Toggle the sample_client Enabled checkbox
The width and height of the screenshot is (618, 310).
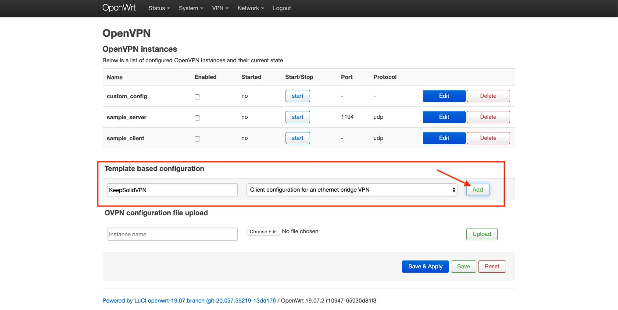point(197,139)
